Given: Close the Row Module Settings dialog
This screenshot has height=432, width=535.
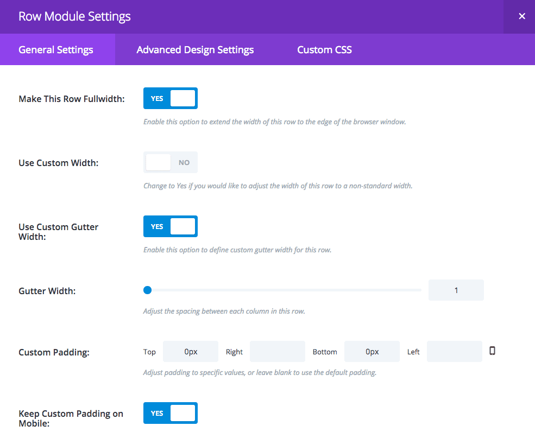Looking at the screenshot, I should click(x=521, y=16).
